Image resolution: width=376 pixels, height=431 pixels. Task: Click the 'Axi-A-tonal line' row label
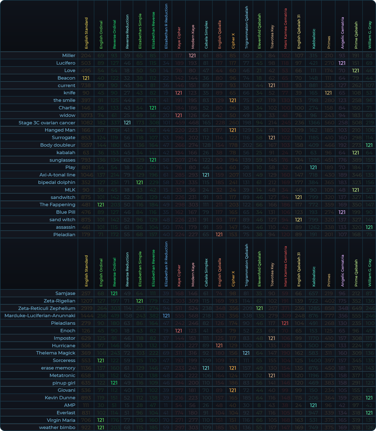(x=57, y=175)
